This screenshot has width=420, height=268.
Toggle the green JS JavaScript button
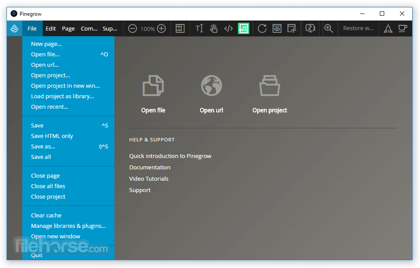[244, 28]
